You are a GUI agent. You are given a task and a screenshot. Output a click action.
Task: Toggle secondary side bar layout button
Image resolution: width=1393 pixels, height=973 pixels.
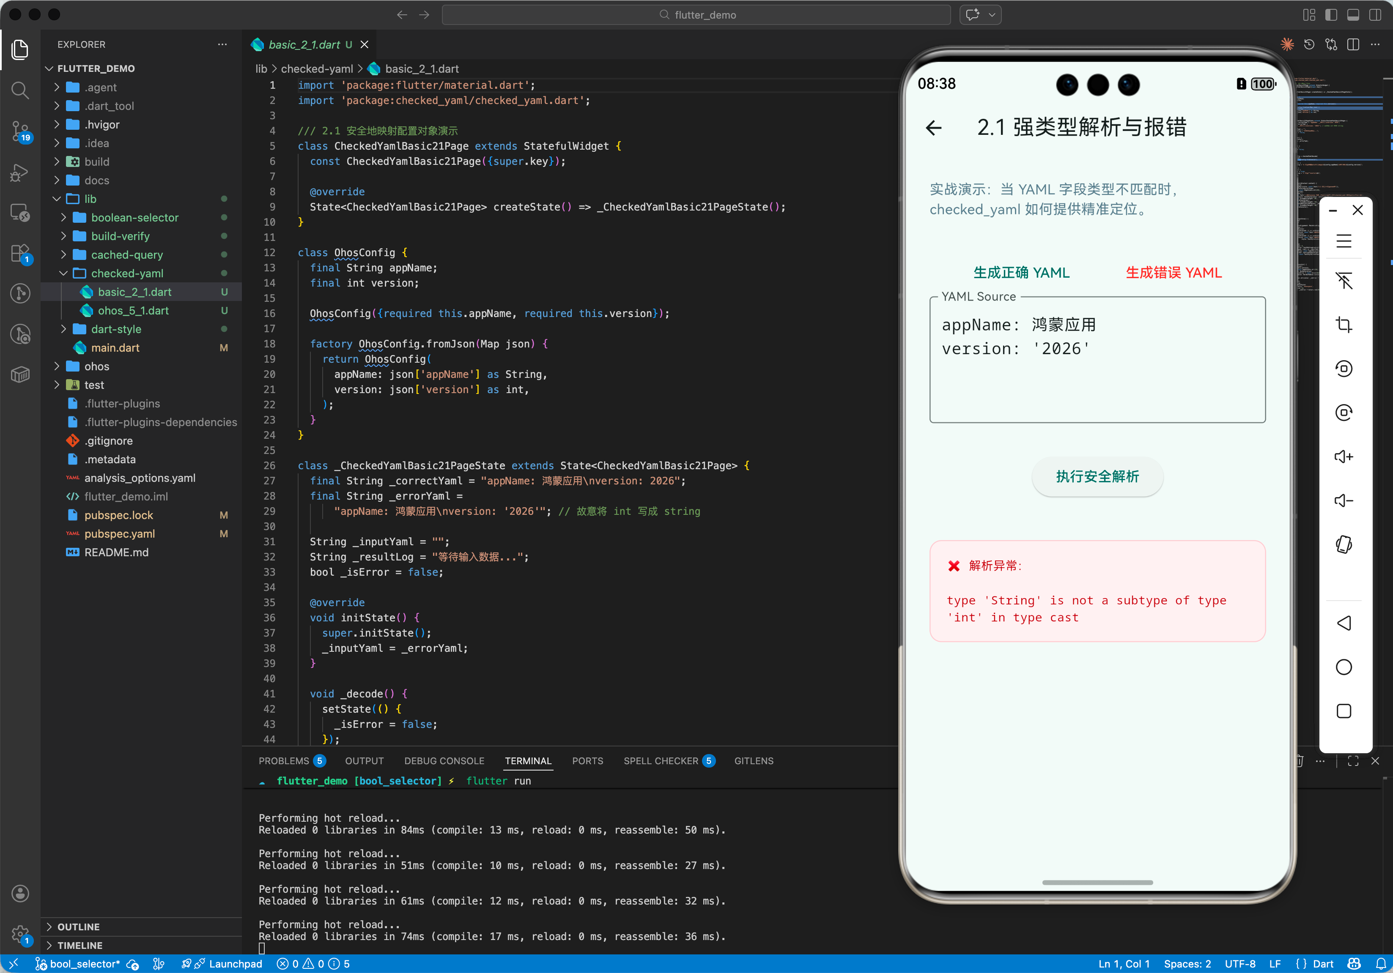[x=1375, y=15]
